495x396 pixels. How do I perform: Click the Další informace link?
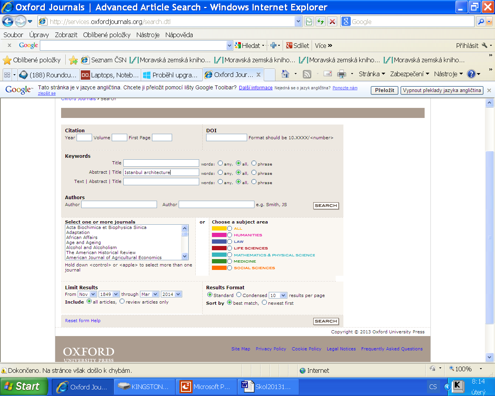tap(256, 88)
